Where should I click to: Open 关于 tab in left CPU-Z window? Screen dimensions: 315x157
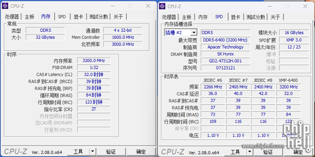tap(118, 17)
